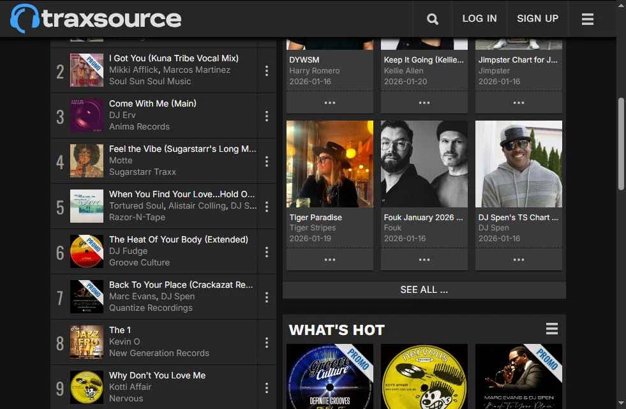Expand ellipsis under DYWSM chart
626x409 pixels.
click(330, 103)
